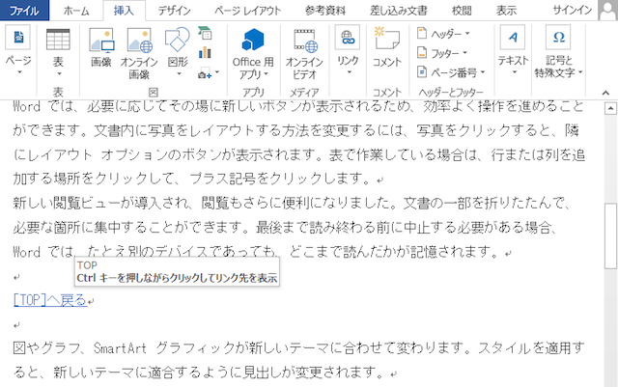618x387 pixels.
Task: Open the screenshot dropdown arrow
Action: (x=217, y=72)
